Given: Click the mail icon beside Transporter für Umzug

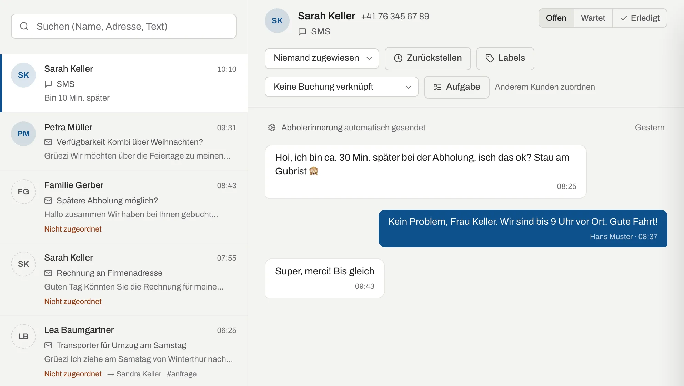Looking at the screenshot, I should pyautogui.click(x=48, y=345).
